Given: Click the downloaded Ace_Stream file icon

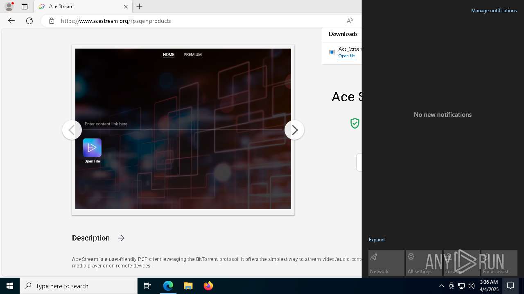Looking at the screenshot, I should 332,52.
